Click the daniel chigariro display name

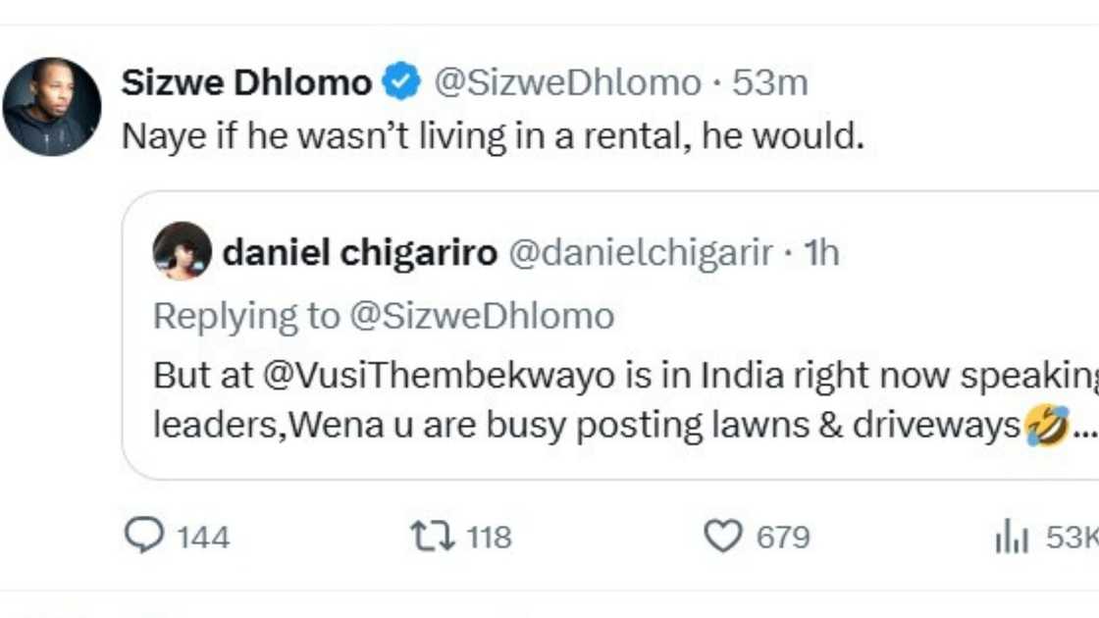coord(360,253)
